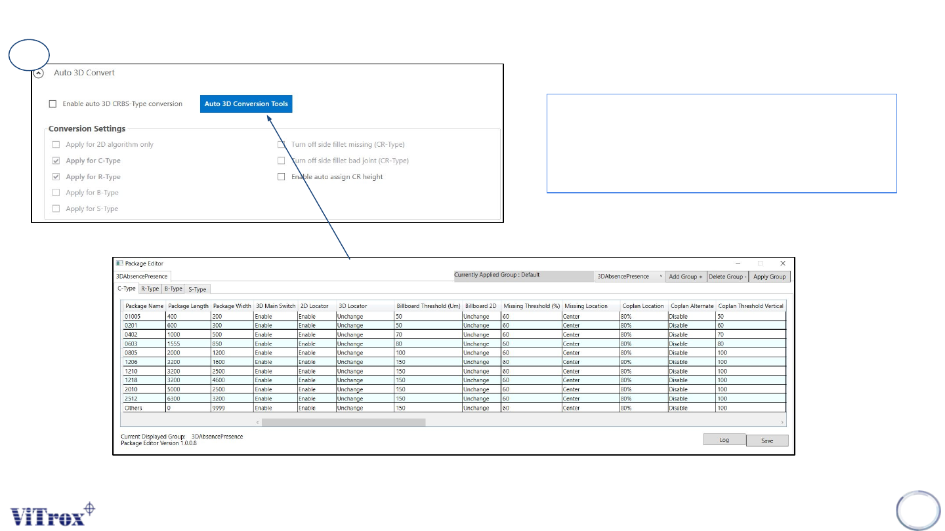Screen dimensions: 945x531
Task: Select the Others package row name
Action: 144,408
